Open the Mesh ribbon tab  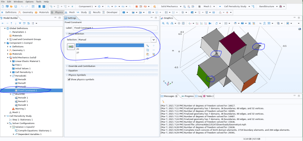[70, 12]
